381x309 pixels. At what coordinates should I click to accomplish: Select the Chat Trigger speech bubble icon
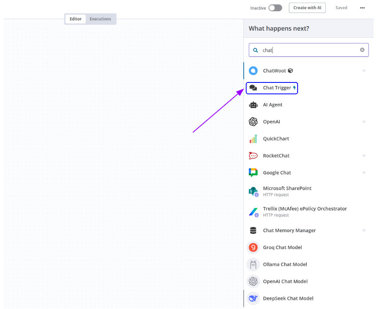click(253, 88)
